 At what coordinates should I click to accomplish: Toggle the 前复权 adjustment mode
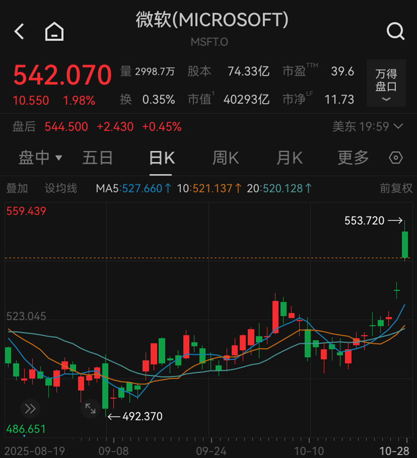click(396, 188)
